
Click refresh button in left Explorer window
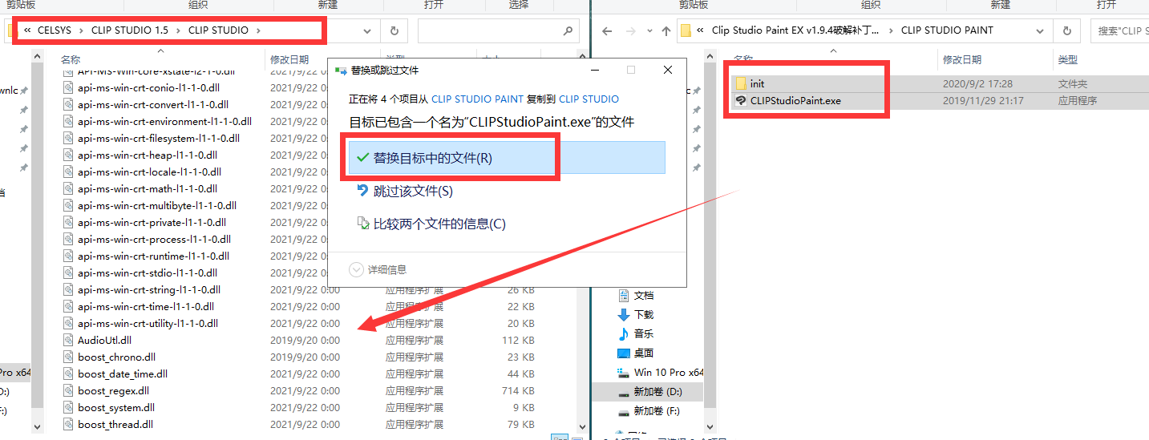click(394, 30)
